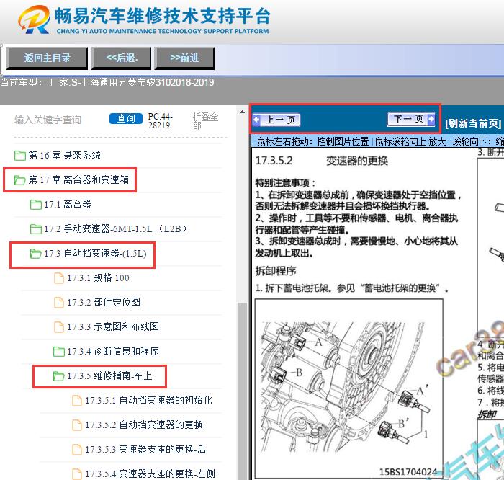Expand 第 16 章 悬架系统 chapter

64,156
